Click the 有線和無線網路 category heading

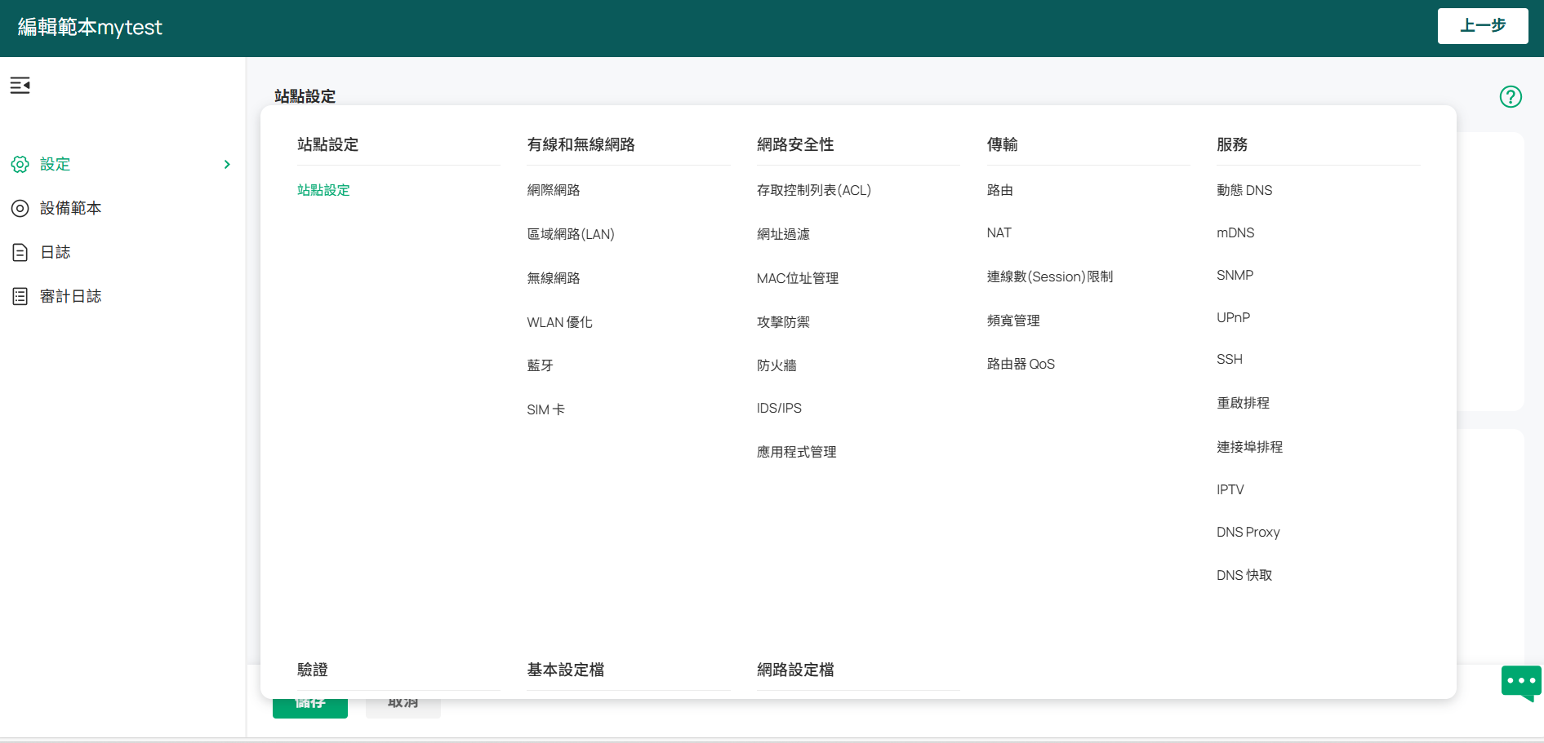581,144
